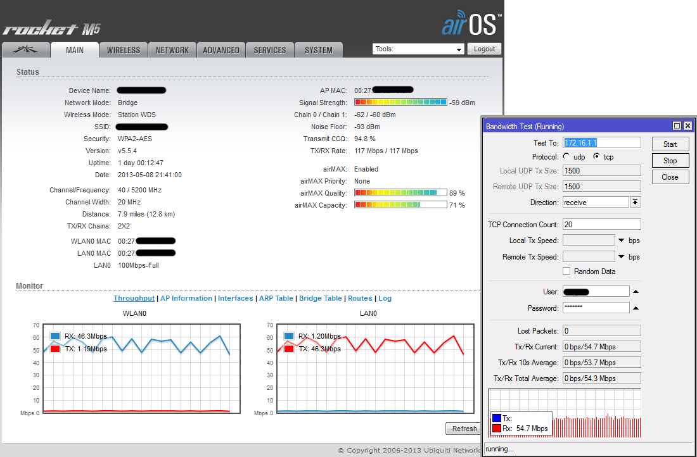697x457 pixels.
Task: Open the ARP Table link
Action: tap(276, 298)
